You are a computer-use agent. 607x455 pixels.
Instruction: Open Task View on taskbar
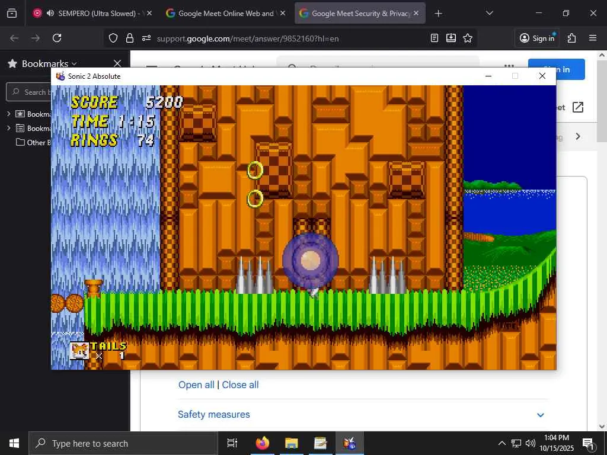click(x=232, y=443)
